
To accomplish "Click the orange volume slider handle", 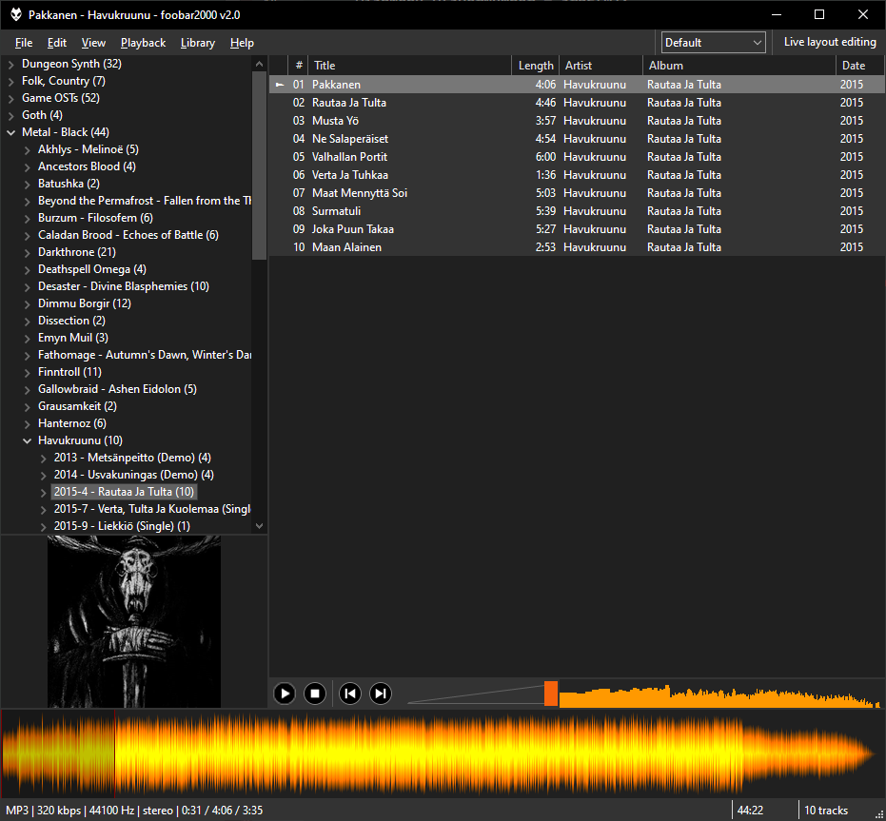I will tap(551, 694).
